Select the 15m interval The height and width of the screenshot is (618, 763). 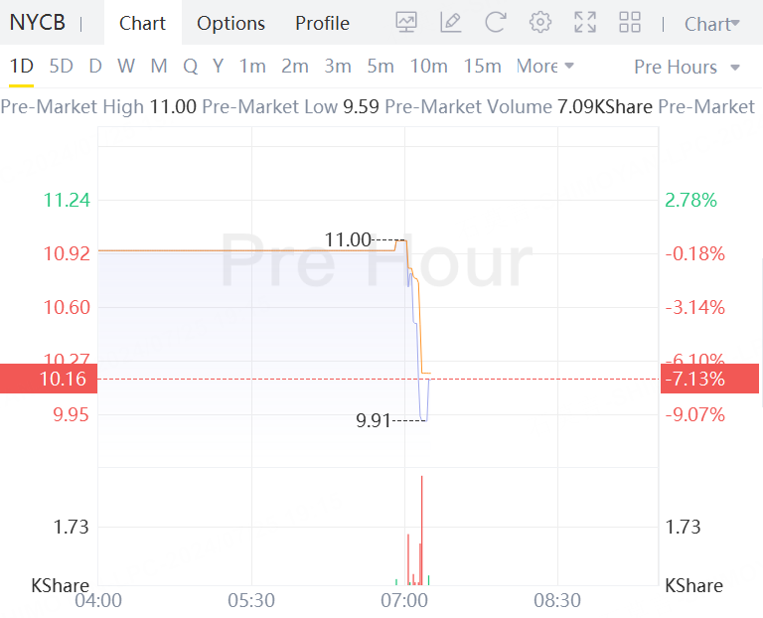coord(482,66)
